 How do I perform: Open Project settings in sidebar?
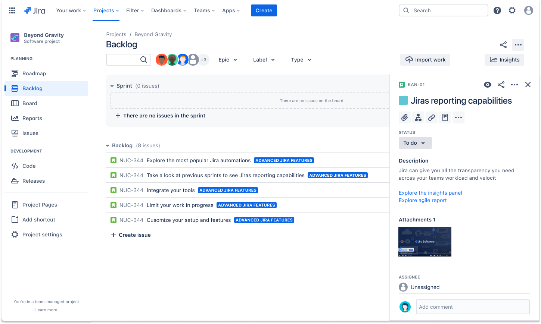pyautogui.click(x=46, y=235)
